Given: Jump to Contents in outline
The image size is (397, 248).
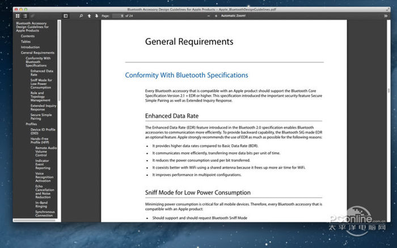Looking at the screenshot, I should (x=28, y=36).
